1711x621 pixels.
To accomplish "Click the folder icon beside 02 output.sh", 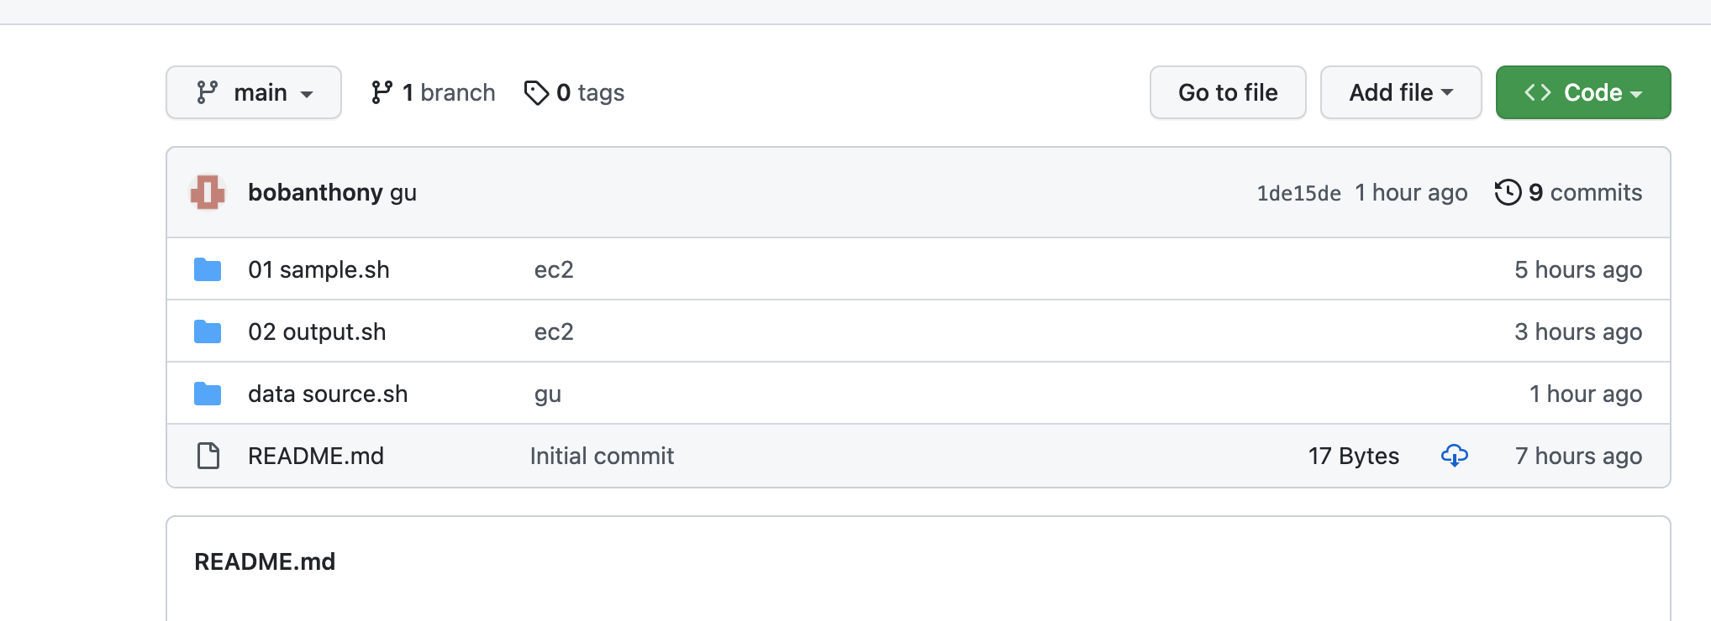I will 207,331.
